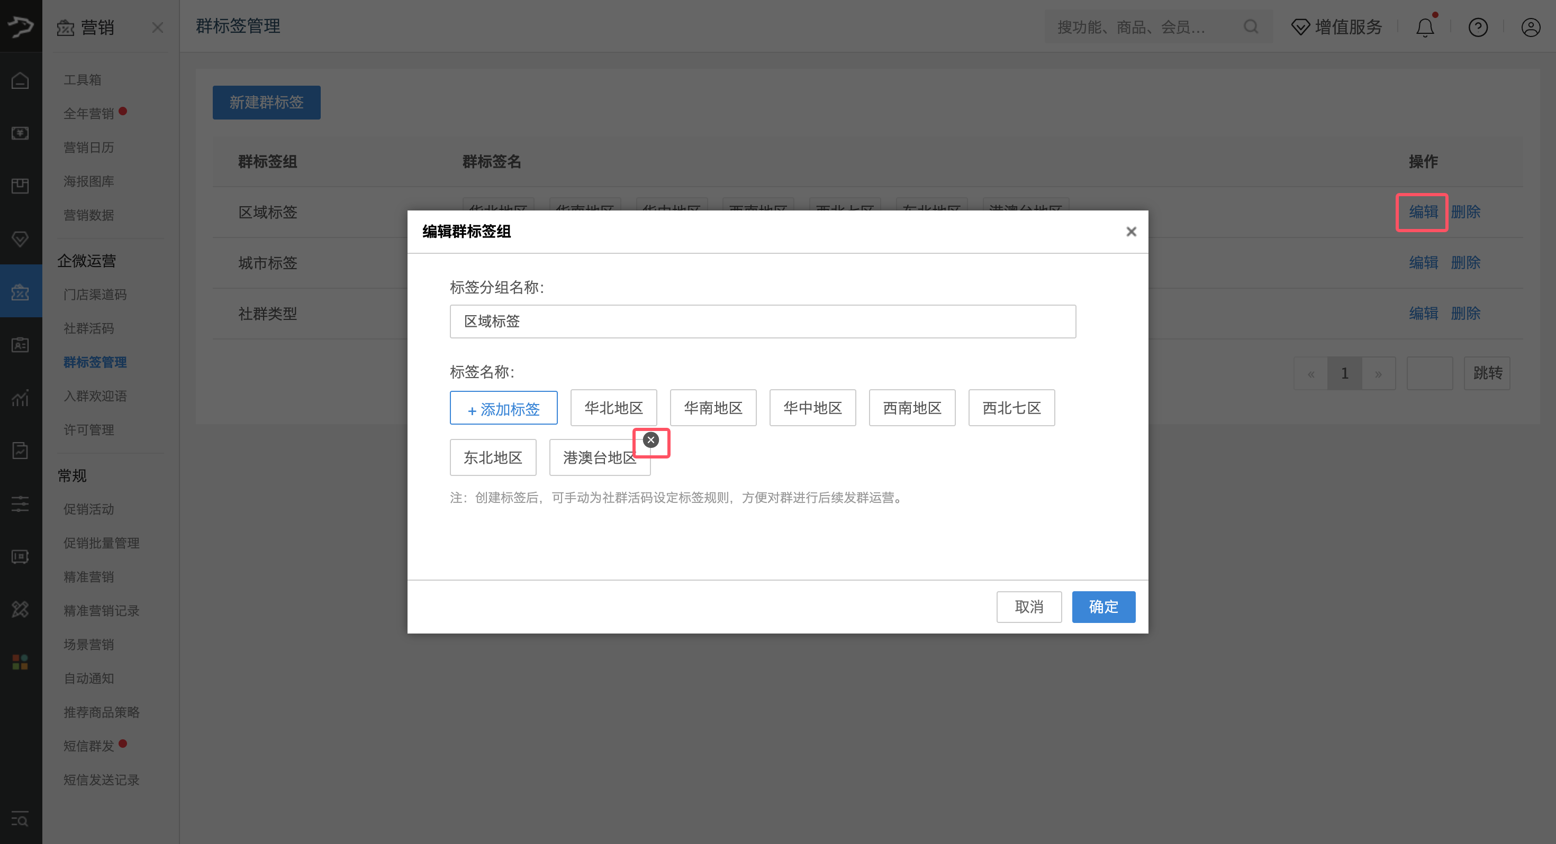Close the 营销 submenu panel
Image resolution: width=1556 pixels, height=844 pixels.
(158, 28)
